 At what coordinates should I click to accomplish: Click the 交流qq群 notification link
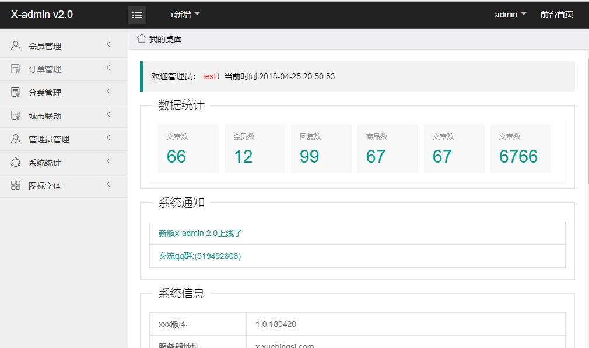(x=199, y=256)
